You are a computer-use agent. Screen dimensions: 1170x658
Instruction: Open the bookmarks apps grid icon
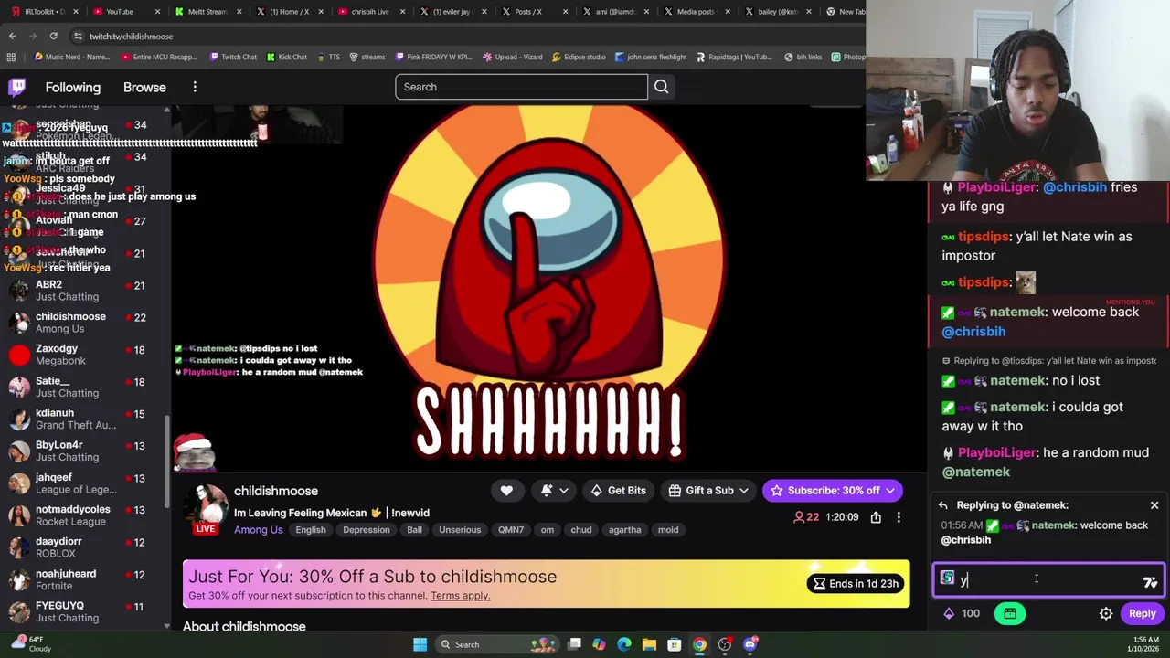(x=11, y=57)
